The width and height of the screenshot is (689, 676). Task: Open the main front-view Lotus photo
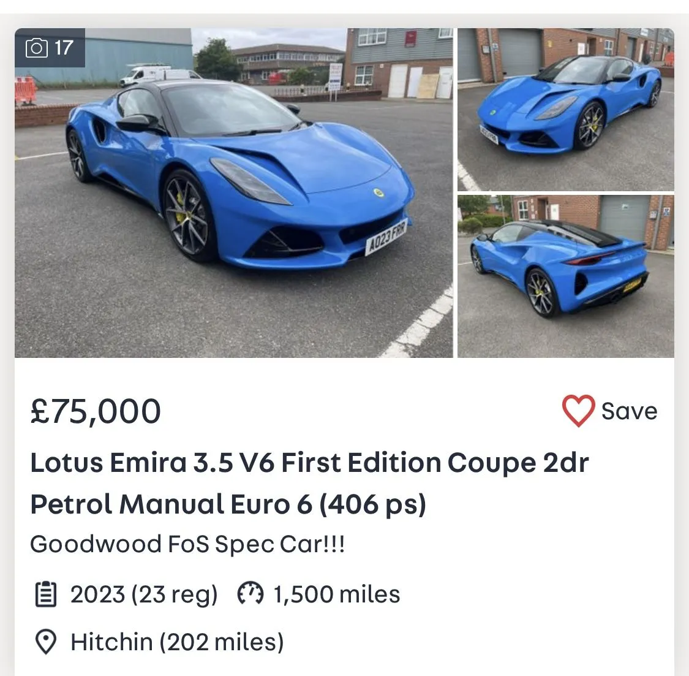tap(233, 192)
